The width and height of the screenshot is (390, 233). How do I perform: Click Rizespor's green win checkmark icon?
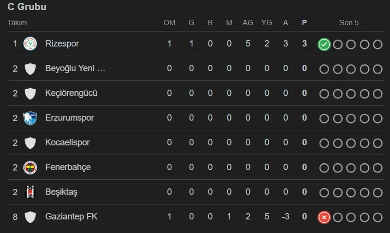324,45
